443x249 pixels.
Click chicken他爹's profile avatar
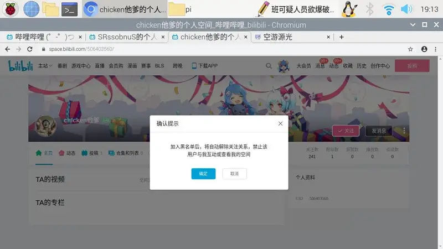tap(45, 126)
